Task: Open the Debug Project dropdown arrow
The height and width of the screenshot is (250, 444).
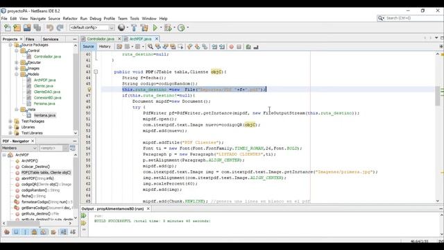Action: tap(174, 28)
